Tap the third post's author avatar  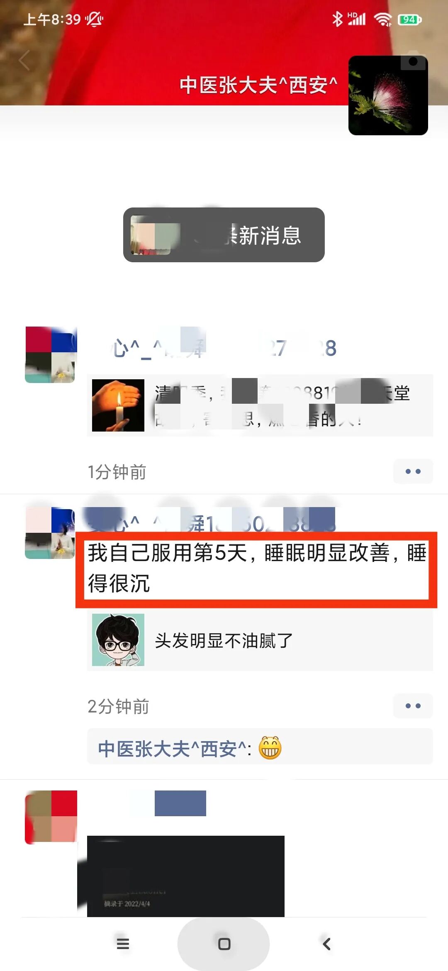point(51,817)
